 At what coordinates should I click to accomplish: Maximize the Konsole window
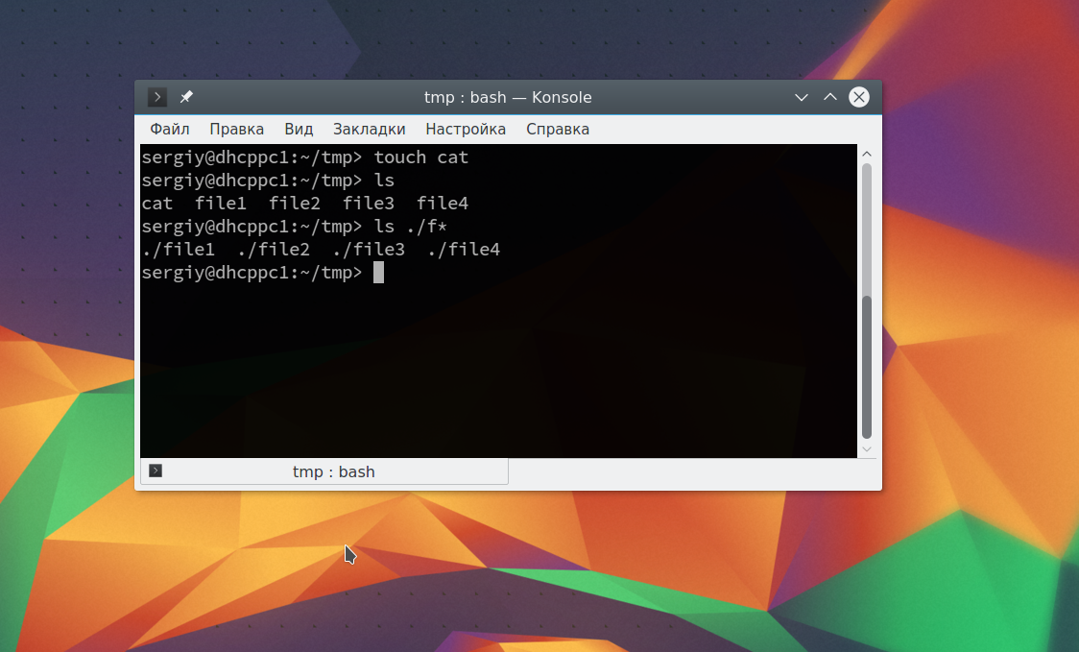click(830, 97)
